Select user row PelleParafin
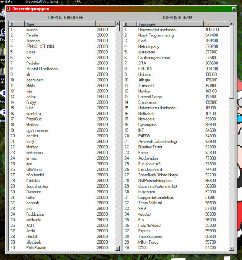Screen dimensions: 242x260 click(x=62, y=248)
